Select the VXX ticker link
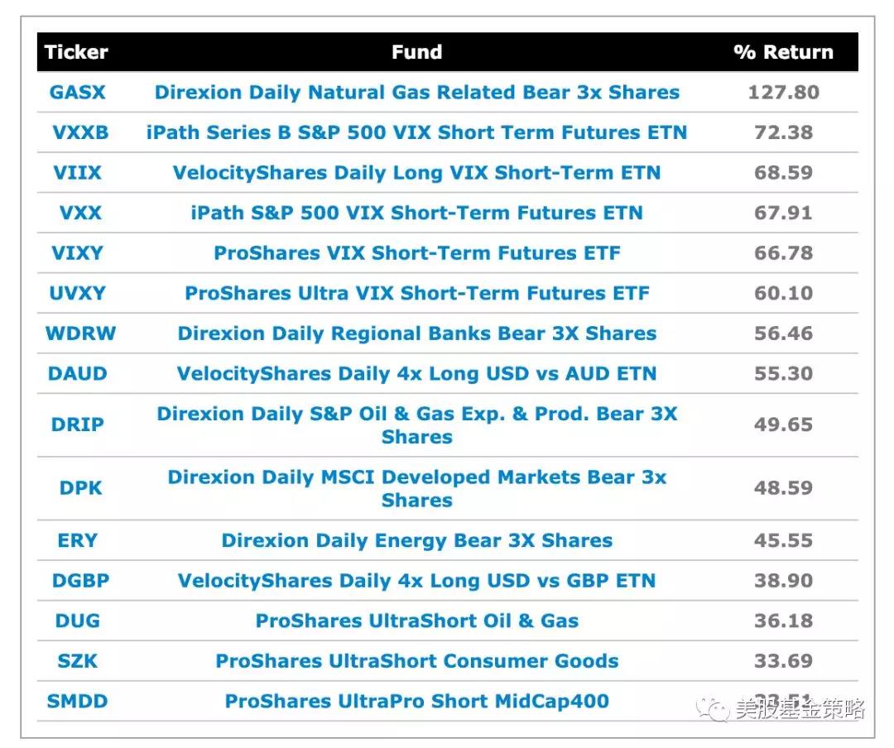Image resolution: width=894 pixels, height=748 pixels. pos(79,213)
